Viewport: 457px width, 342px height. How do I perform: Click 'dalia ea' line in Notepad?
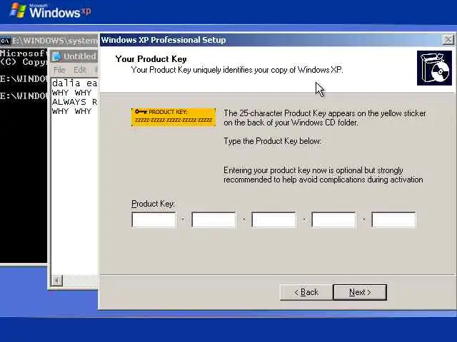(x=74, y=83)
